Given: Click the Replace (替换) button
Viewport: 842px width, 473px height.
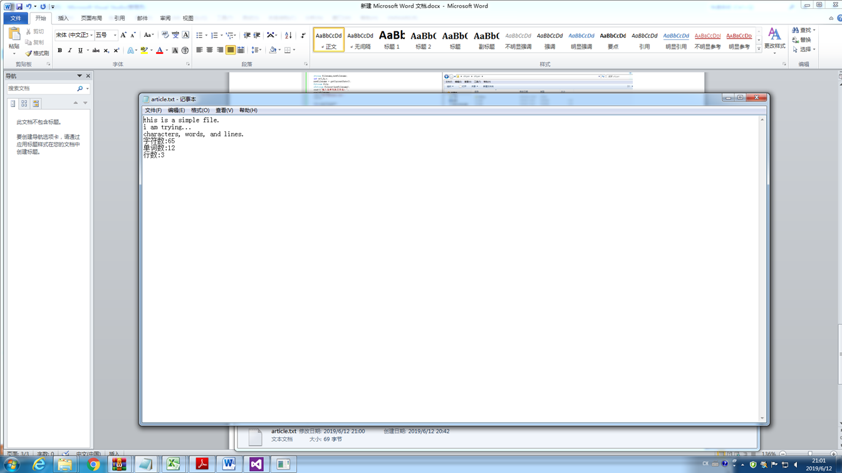Looking at the screenshot, I should (x=802, y=40).
